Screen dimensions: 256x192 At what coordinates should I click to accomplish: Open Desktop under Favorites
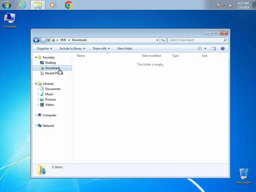(x=50, y=63)
